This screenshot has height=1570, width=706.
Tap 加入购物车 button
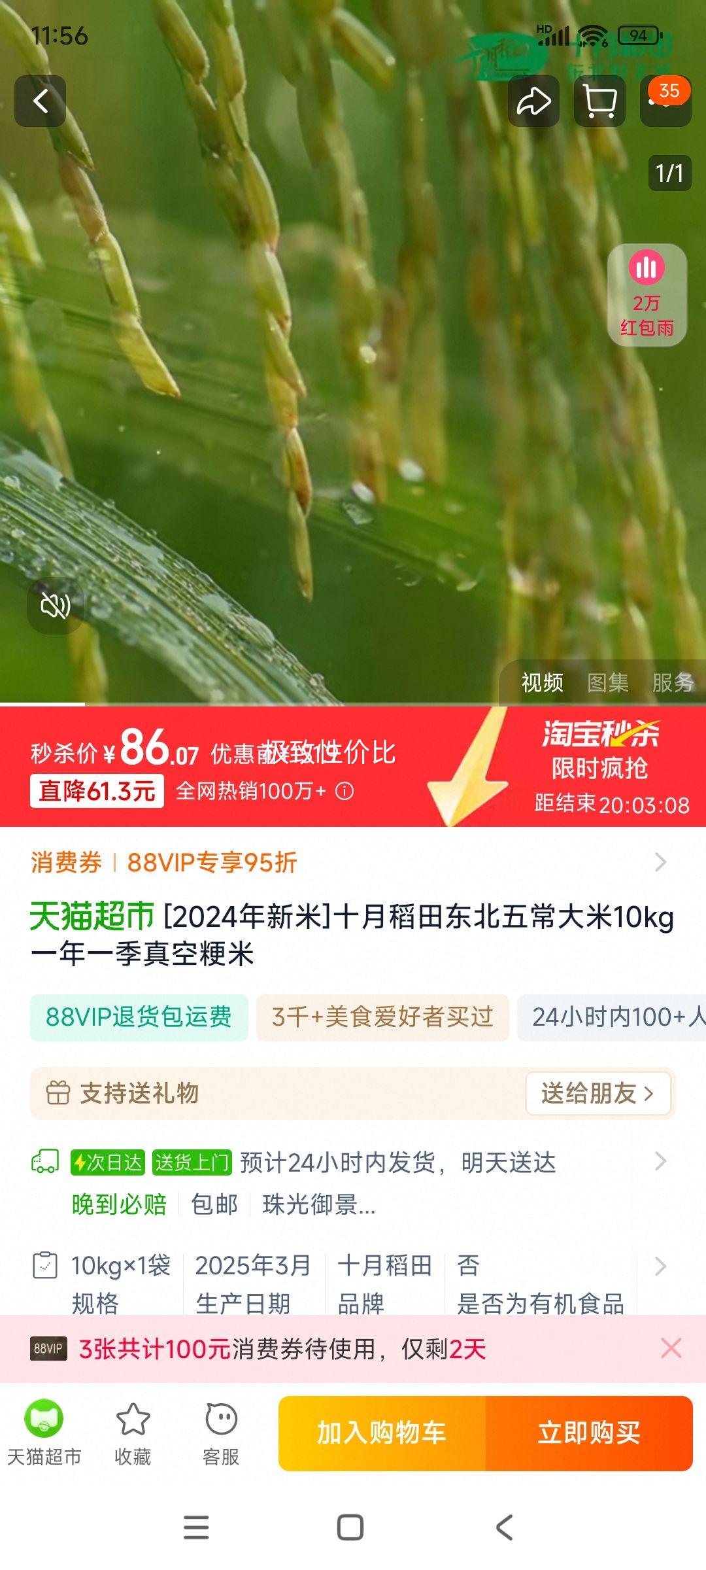tap(382, 1433)
